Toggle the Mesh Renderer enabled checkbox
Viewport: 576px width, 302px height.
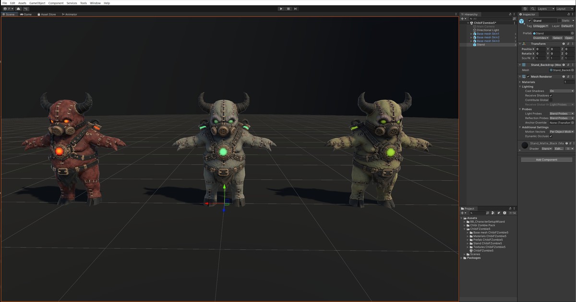pyautogui.click(x=528, y=77)
